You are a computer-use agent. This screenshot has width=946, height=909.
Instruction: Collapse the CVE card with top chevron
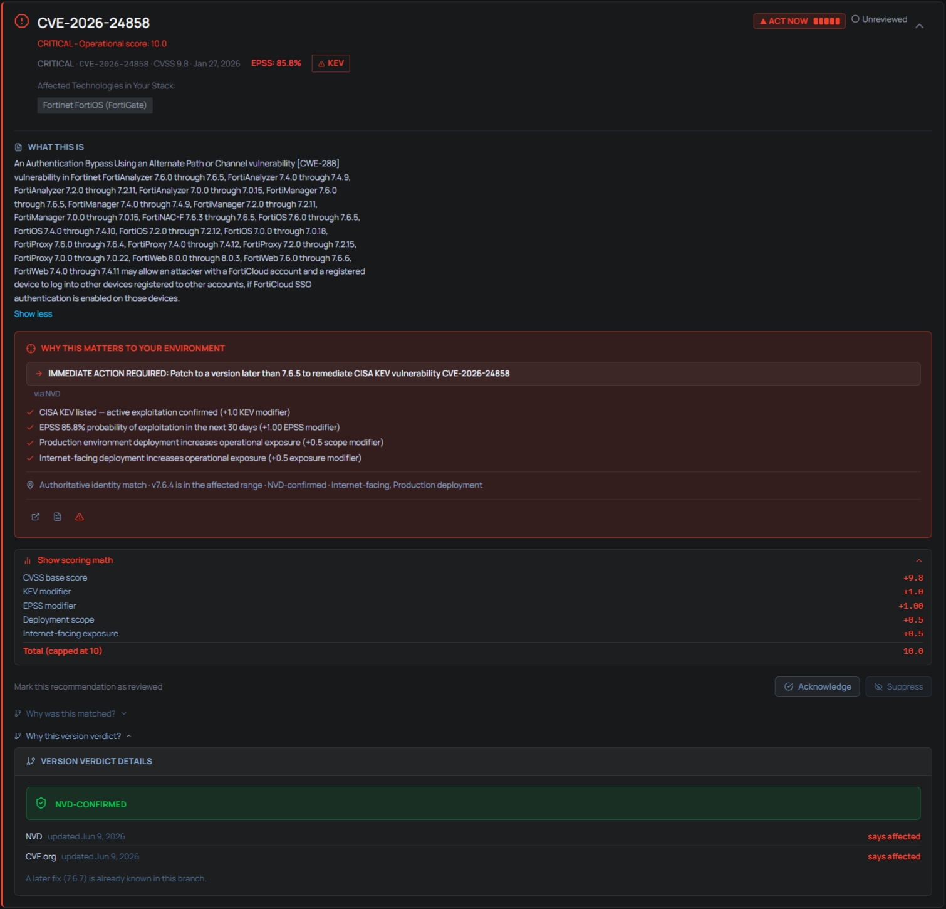point(919,26)
